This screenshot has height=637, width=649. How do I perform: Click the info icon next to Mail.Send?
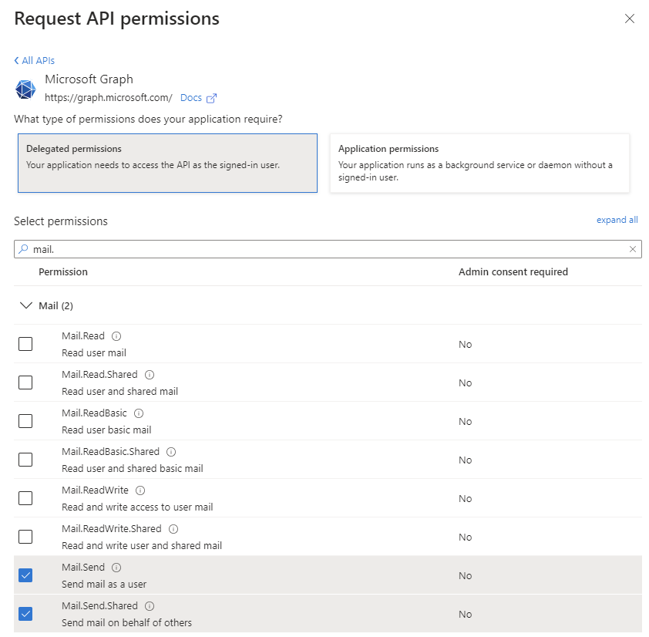click(116, 568)
